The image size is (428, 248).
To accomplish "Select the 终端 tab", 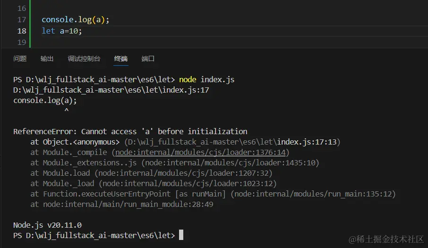I will [121, 59].
